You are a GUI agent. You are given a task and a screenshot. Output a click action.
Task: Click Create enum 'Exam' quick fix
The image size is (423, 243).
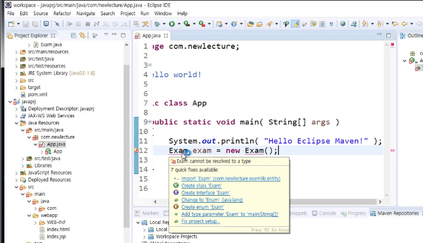point(203,207)
